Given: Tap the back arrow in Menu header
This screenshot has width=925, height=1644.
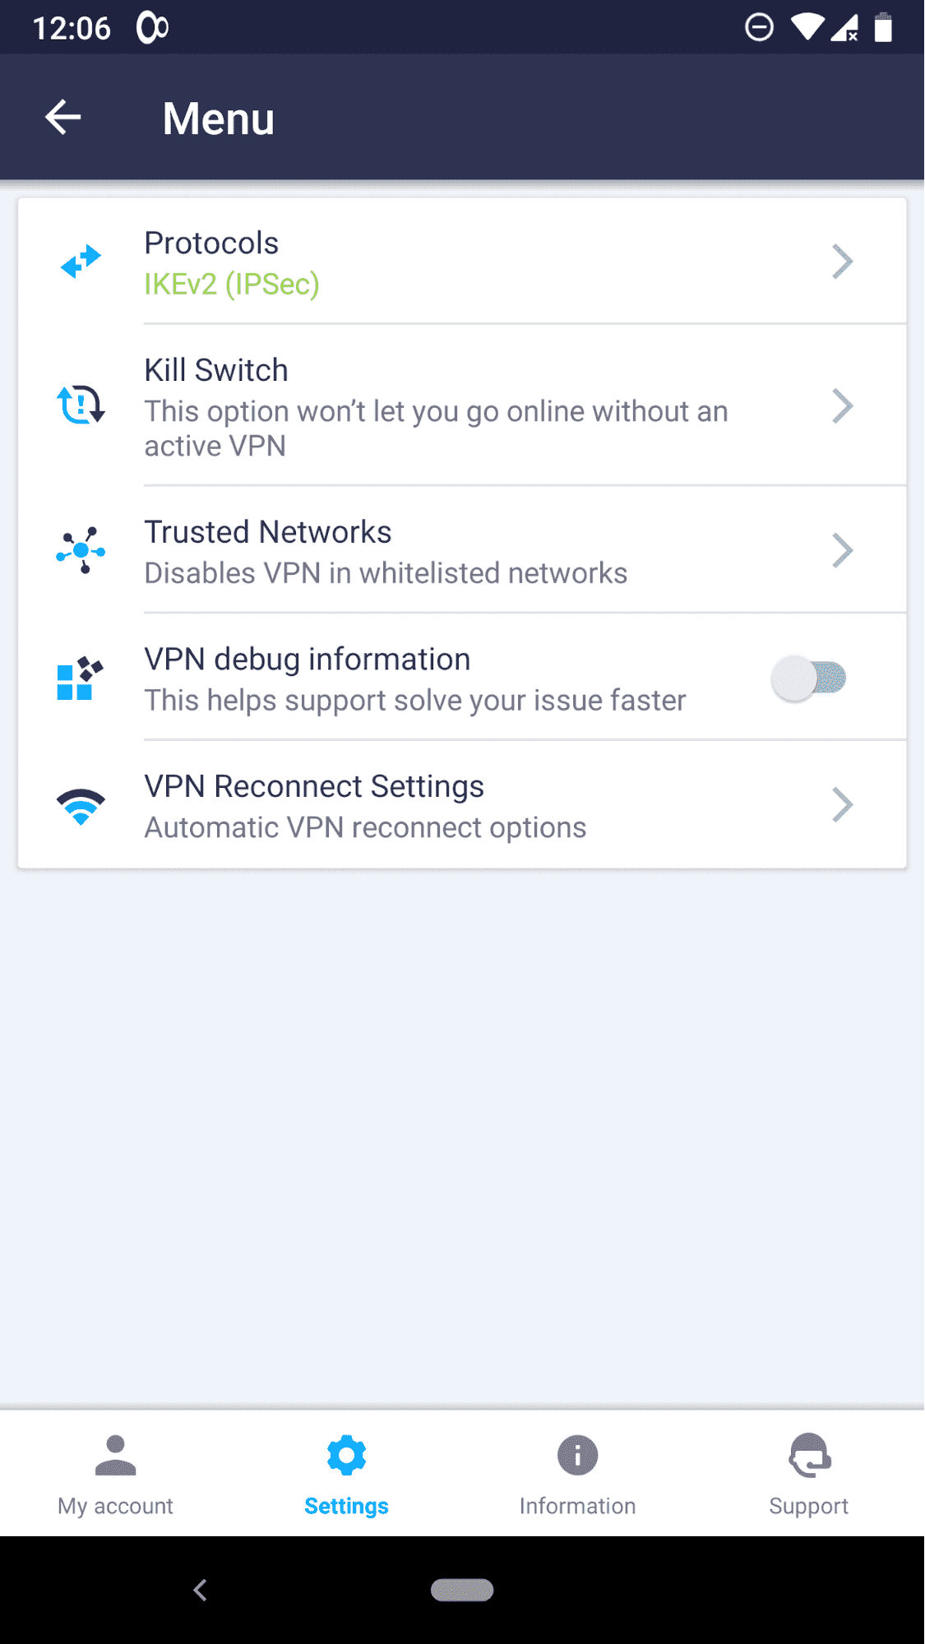Looking at the screenshot, I should point(63,118).
